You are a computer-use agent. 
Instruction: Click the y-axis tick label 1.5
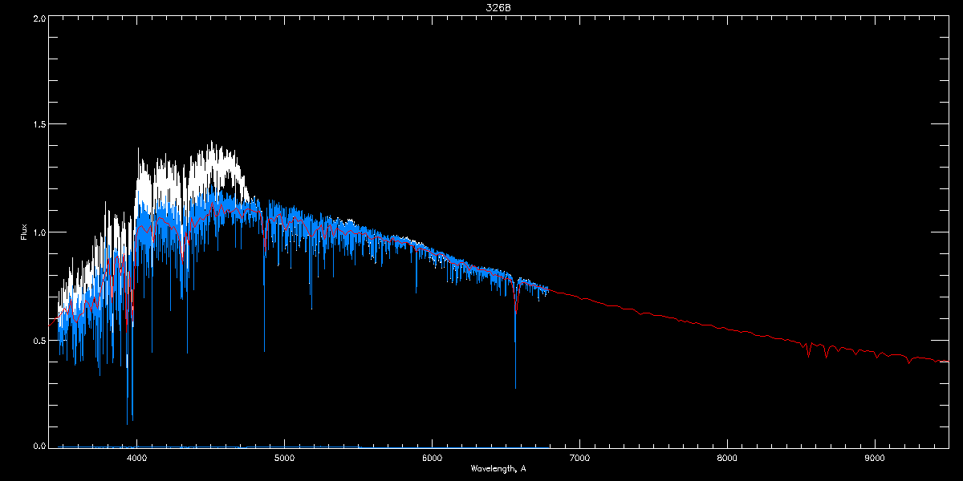pos(39,124)
